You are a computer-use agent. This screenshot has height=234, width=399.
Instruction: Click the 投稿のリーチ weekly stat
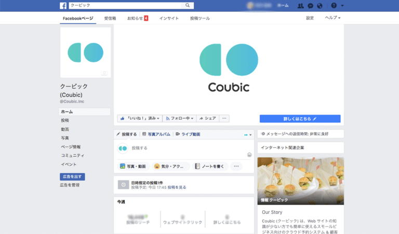point(138,219)
